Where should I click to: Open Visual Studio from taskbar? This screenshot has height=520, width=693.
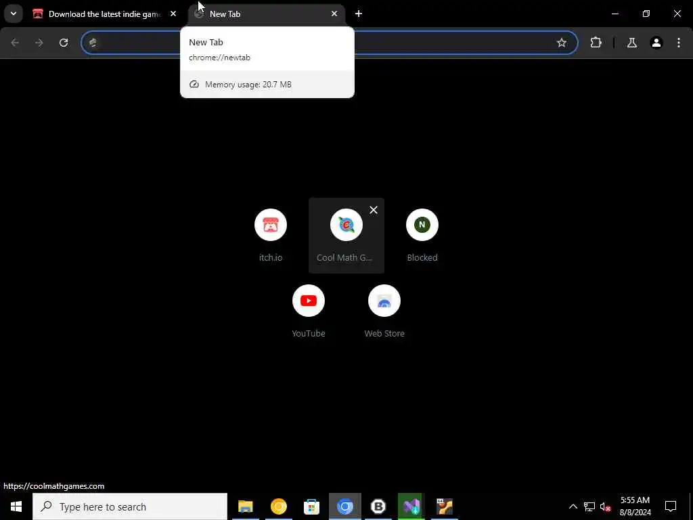tap(411, 506)
